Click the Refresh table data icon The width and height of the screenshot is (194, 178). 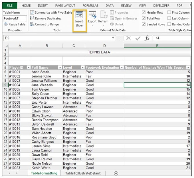coord(103,15)
